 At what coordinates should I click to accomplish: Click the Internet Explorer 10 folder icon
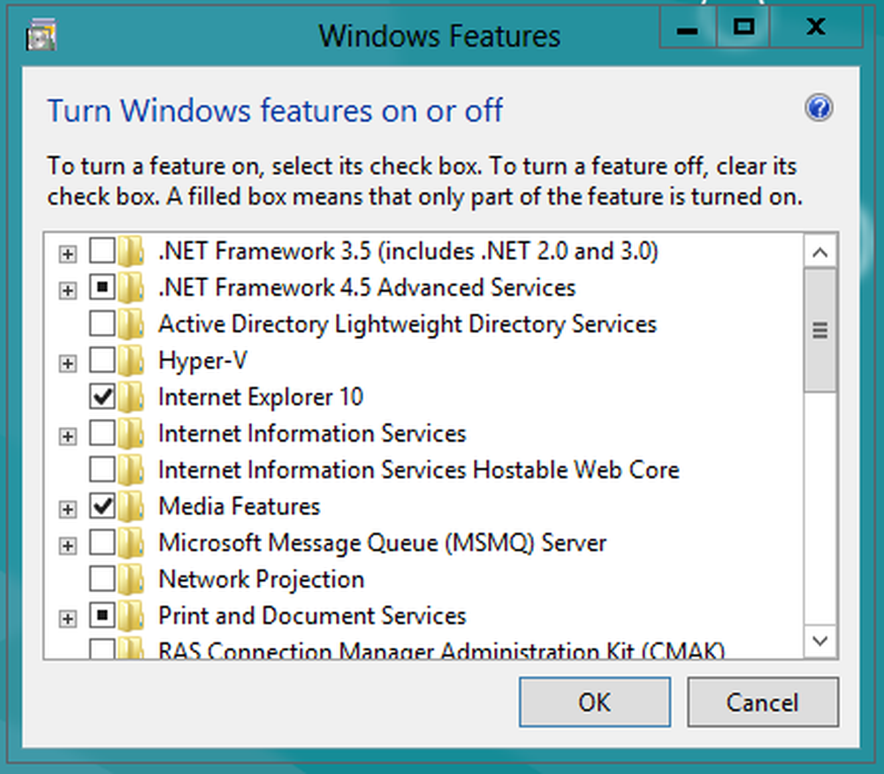coord(131,397)
